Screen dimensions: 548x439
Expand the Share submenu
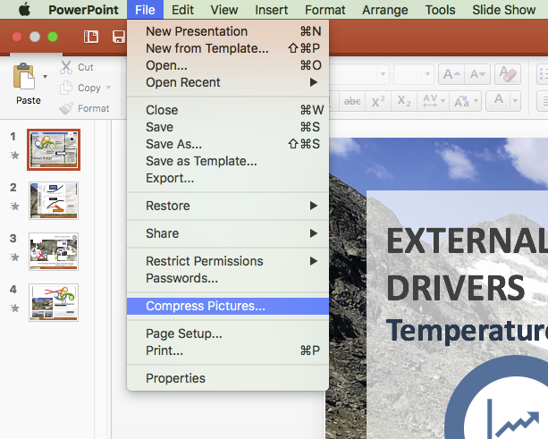pos(228,233)
